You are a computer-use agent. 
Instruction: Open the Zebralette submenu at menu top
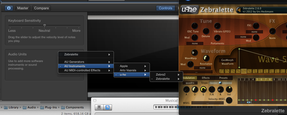(x=86, y=54)
